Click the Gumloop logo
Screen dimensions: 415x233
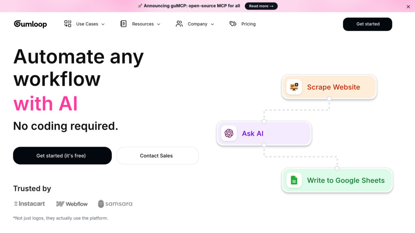pyautogui.click(x=30, y=24)
